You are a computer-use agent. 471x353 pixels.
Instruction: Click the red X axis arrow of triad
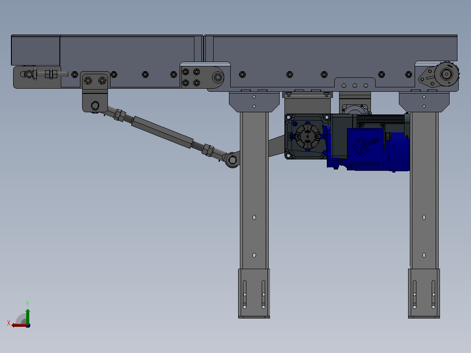point(19,325)
